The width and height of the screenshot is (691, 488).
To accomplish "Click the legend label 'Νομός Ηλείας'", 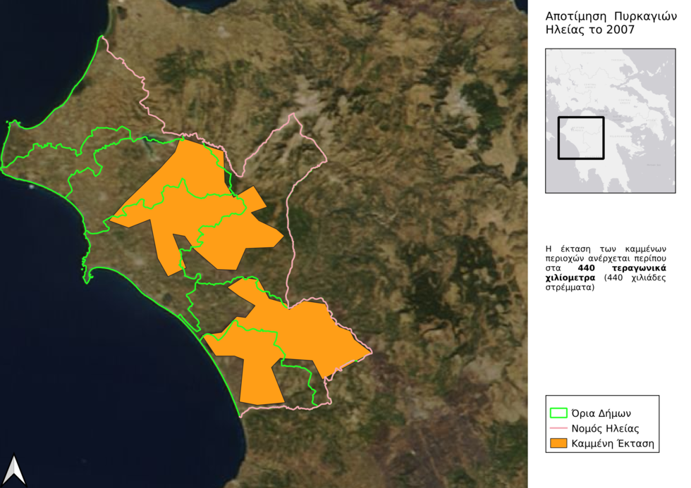I will pyautogui.click(x=605, y=428).
